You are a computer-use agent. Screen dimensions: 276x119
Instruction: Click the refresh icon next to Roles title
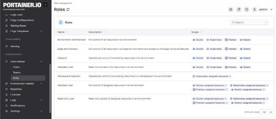(x=68, y=9)
